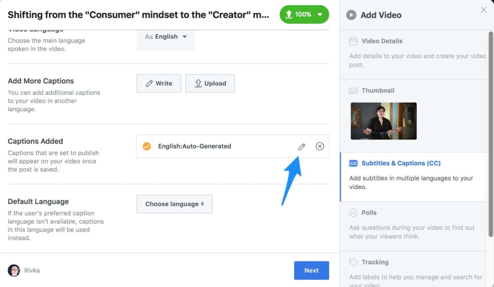Click the Tracking tag icon
Screen dimensions: 494x287
(x=353, y=262)
